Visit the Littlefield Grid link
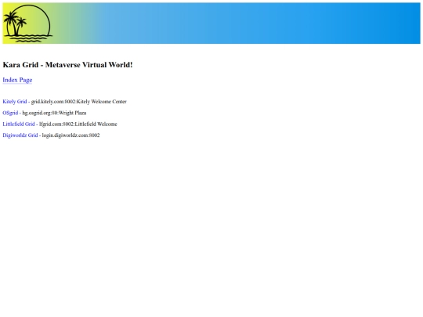 (x=19, y=124)
